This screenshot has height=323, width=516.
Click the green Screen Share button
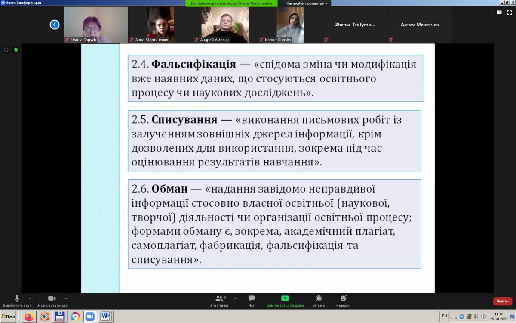pyautogui.click(x=285, y=301)
